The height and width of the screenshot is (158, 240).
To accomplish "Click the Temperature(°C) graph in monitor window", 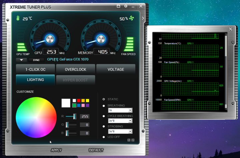I will 190,51.
